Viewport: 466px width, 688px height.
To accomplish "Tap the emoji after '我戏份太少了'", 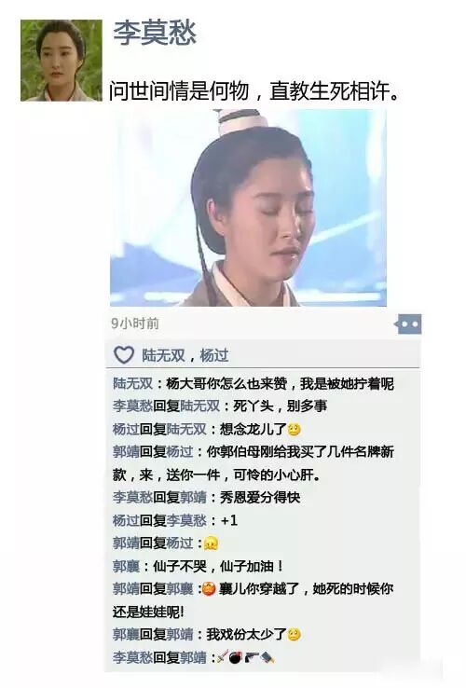I will point(294,634).
